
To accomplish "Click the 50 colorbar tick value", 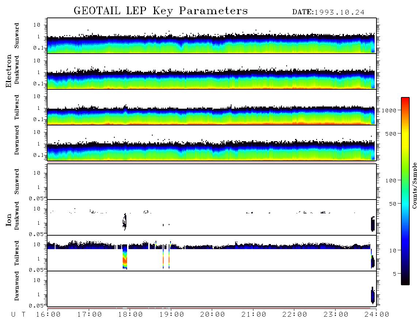I will click(393, 204).
